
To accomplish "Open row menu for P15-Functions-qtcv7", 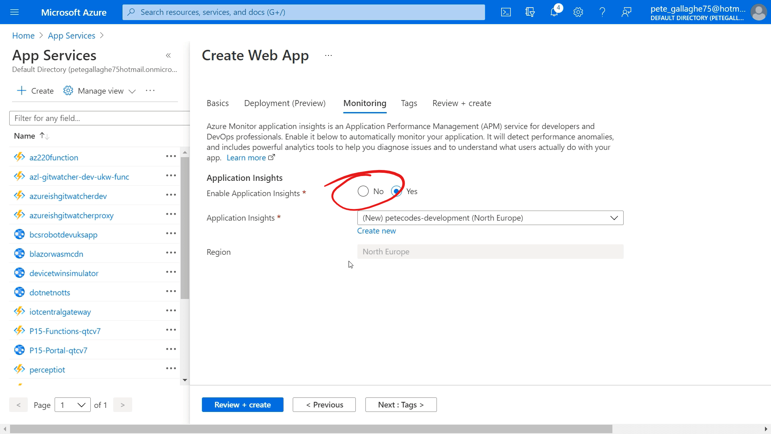I will coord(171,330).
